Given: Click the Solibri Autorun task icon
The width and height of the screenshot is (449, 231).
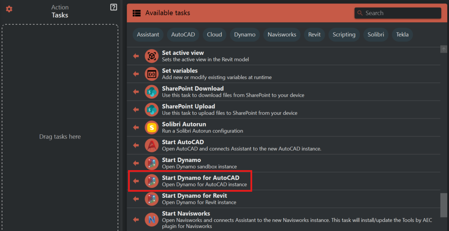Looking at the screenshot, I should [152, 127].
